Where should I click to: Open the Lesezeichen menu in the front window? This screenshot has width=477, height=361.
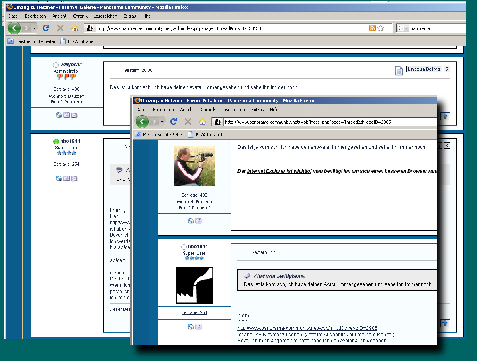pyautogui.click(x=233, y=110)
